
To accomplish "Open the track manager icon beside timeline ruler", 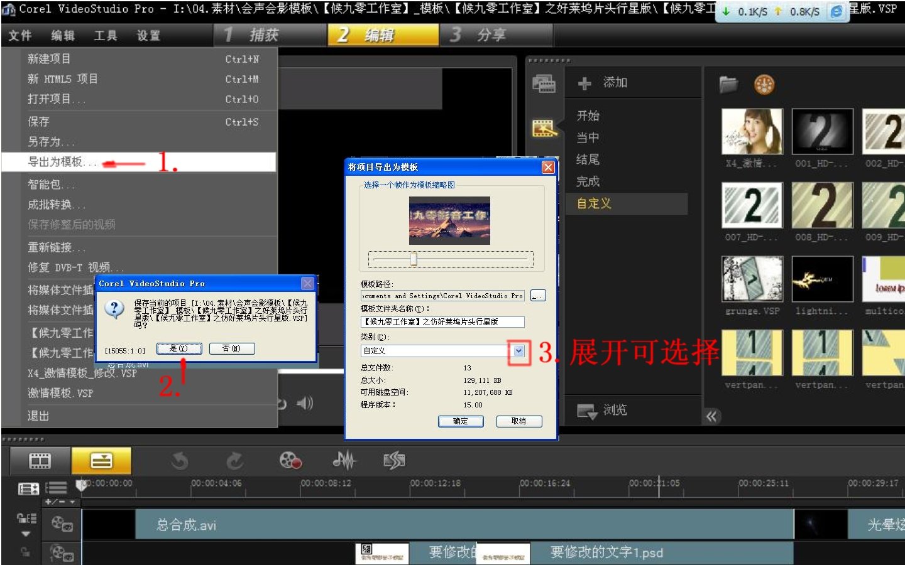I will [27, 488].
